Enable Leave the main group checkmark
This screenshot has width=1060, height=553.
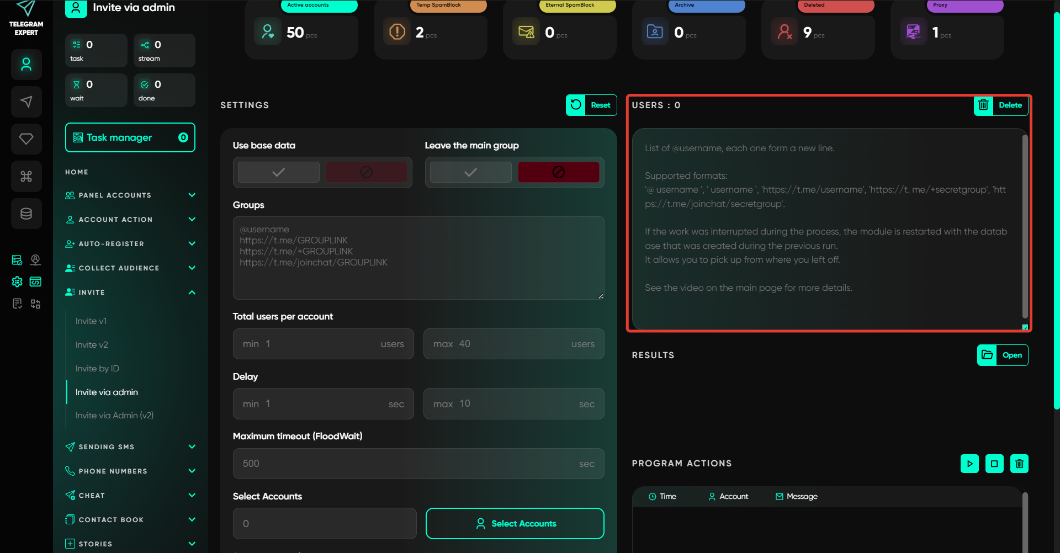click(470, 172)
